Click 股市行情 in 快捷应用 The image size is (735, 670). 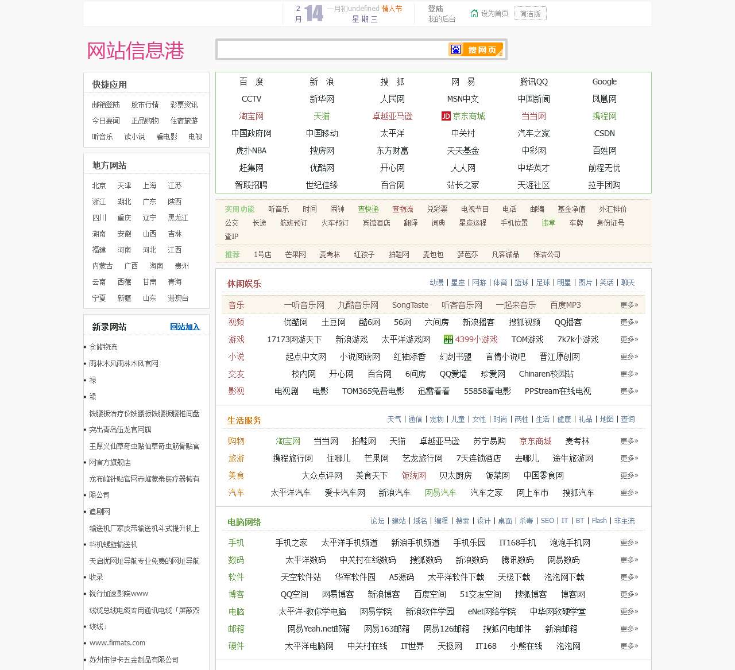[145, 104]
